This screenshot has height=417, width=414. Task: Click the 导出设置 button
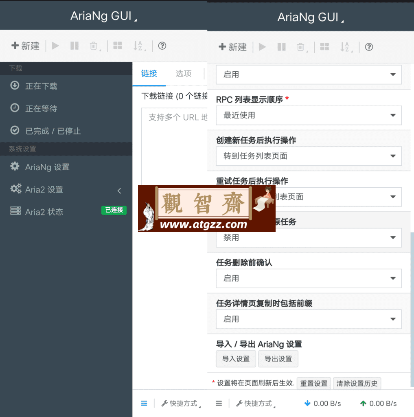click(278, 359)
